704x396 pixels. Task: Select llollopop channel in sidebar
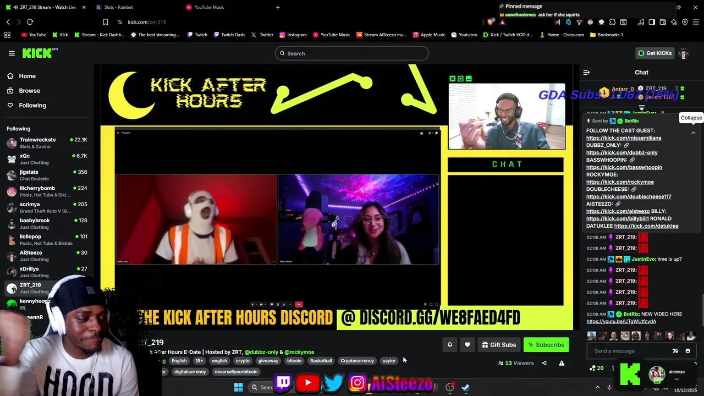47,240
